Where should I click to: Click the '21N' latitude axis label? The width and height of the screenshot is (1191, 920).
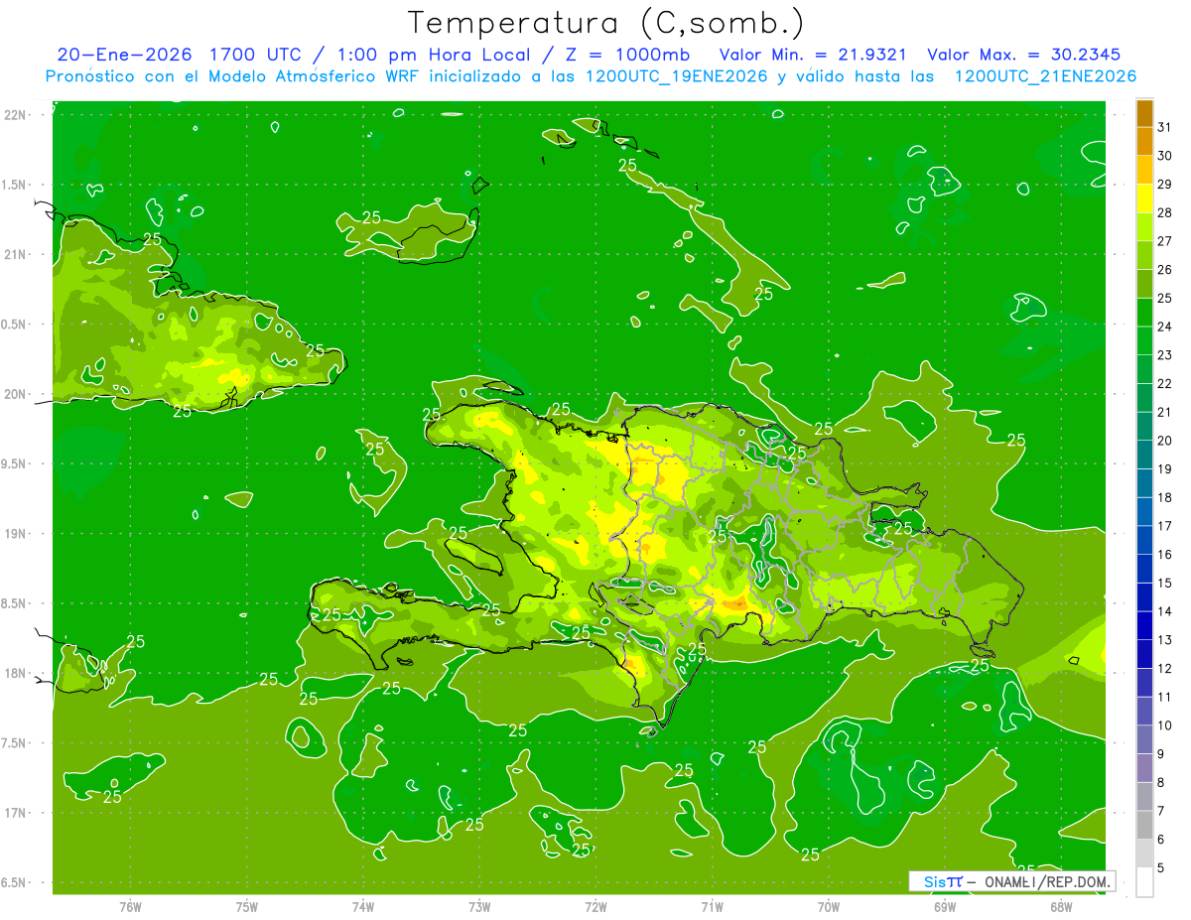[x=15, y=255]
